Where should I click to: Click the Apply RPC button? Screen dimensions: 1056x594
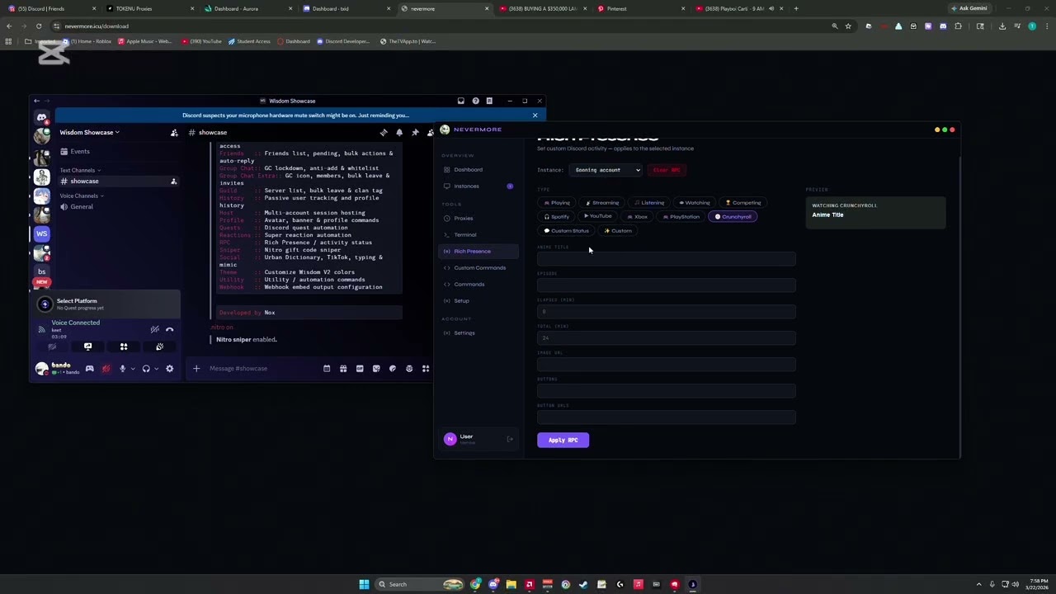coord(563,441)
